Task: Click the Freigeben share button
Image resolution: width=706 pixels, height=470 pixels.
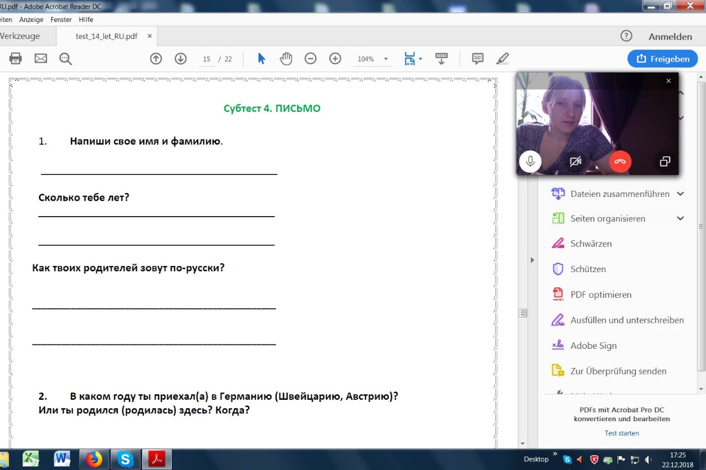Action: point(662,59)
